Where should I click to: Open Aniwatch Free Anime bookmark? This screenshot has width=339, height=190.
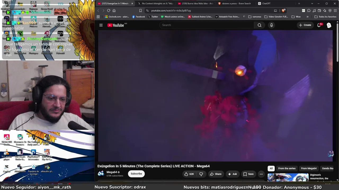[227, 17]
